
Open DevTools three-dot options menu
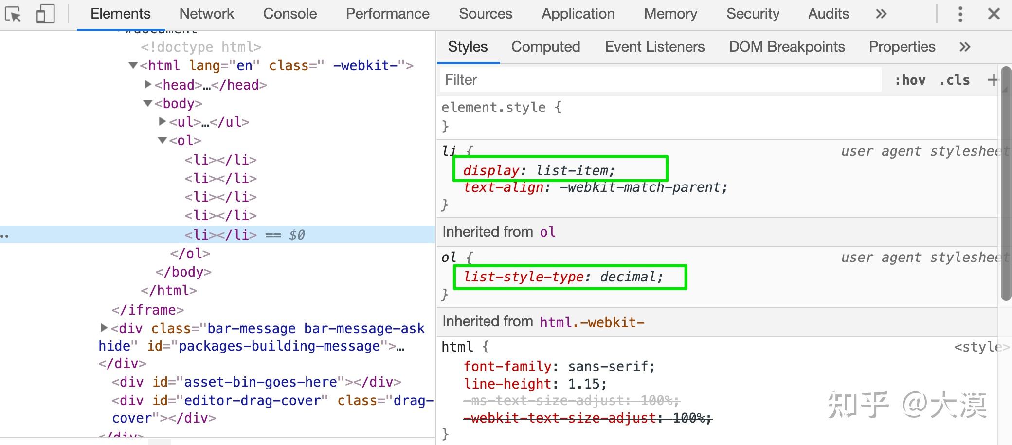[960, 14]
